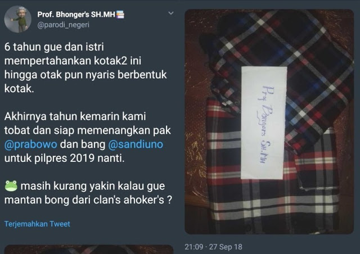Image resolution: width=360 pixels, height=254 pixels.
Task: Open the @prabowo mention link
Action: tap(31, 144)
